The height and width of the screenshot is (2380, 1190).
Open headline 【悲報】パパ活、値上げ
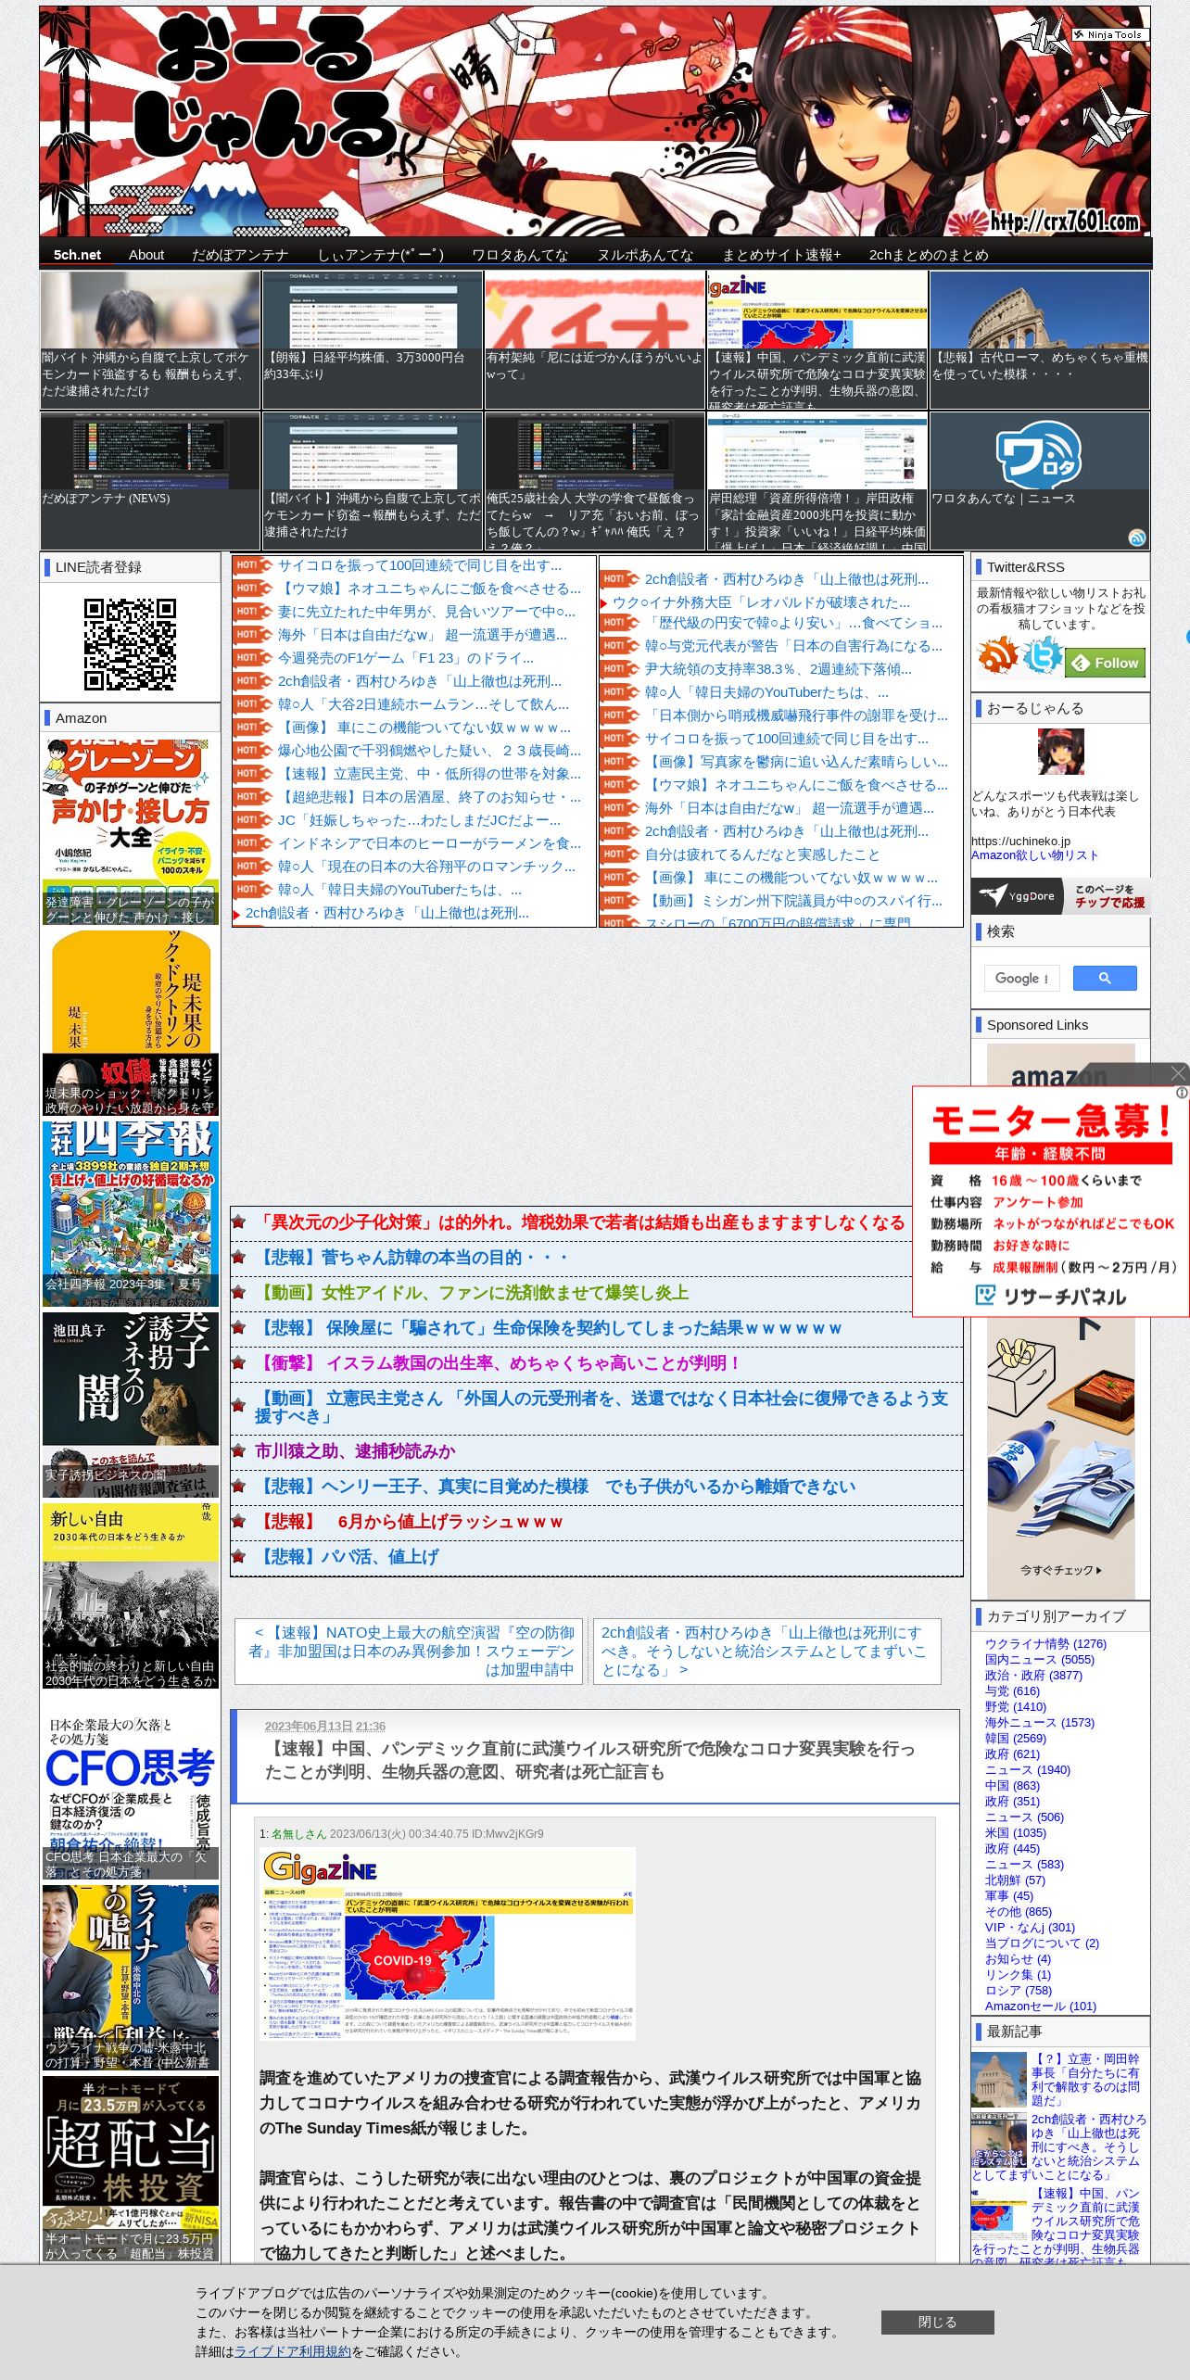pyautogui.click(x=347, y=1556)
